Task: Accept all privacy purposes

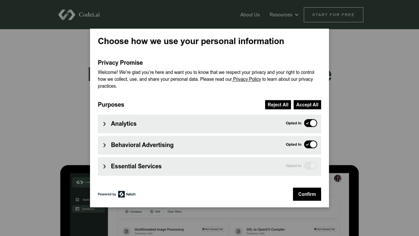Action: [307, 105]
